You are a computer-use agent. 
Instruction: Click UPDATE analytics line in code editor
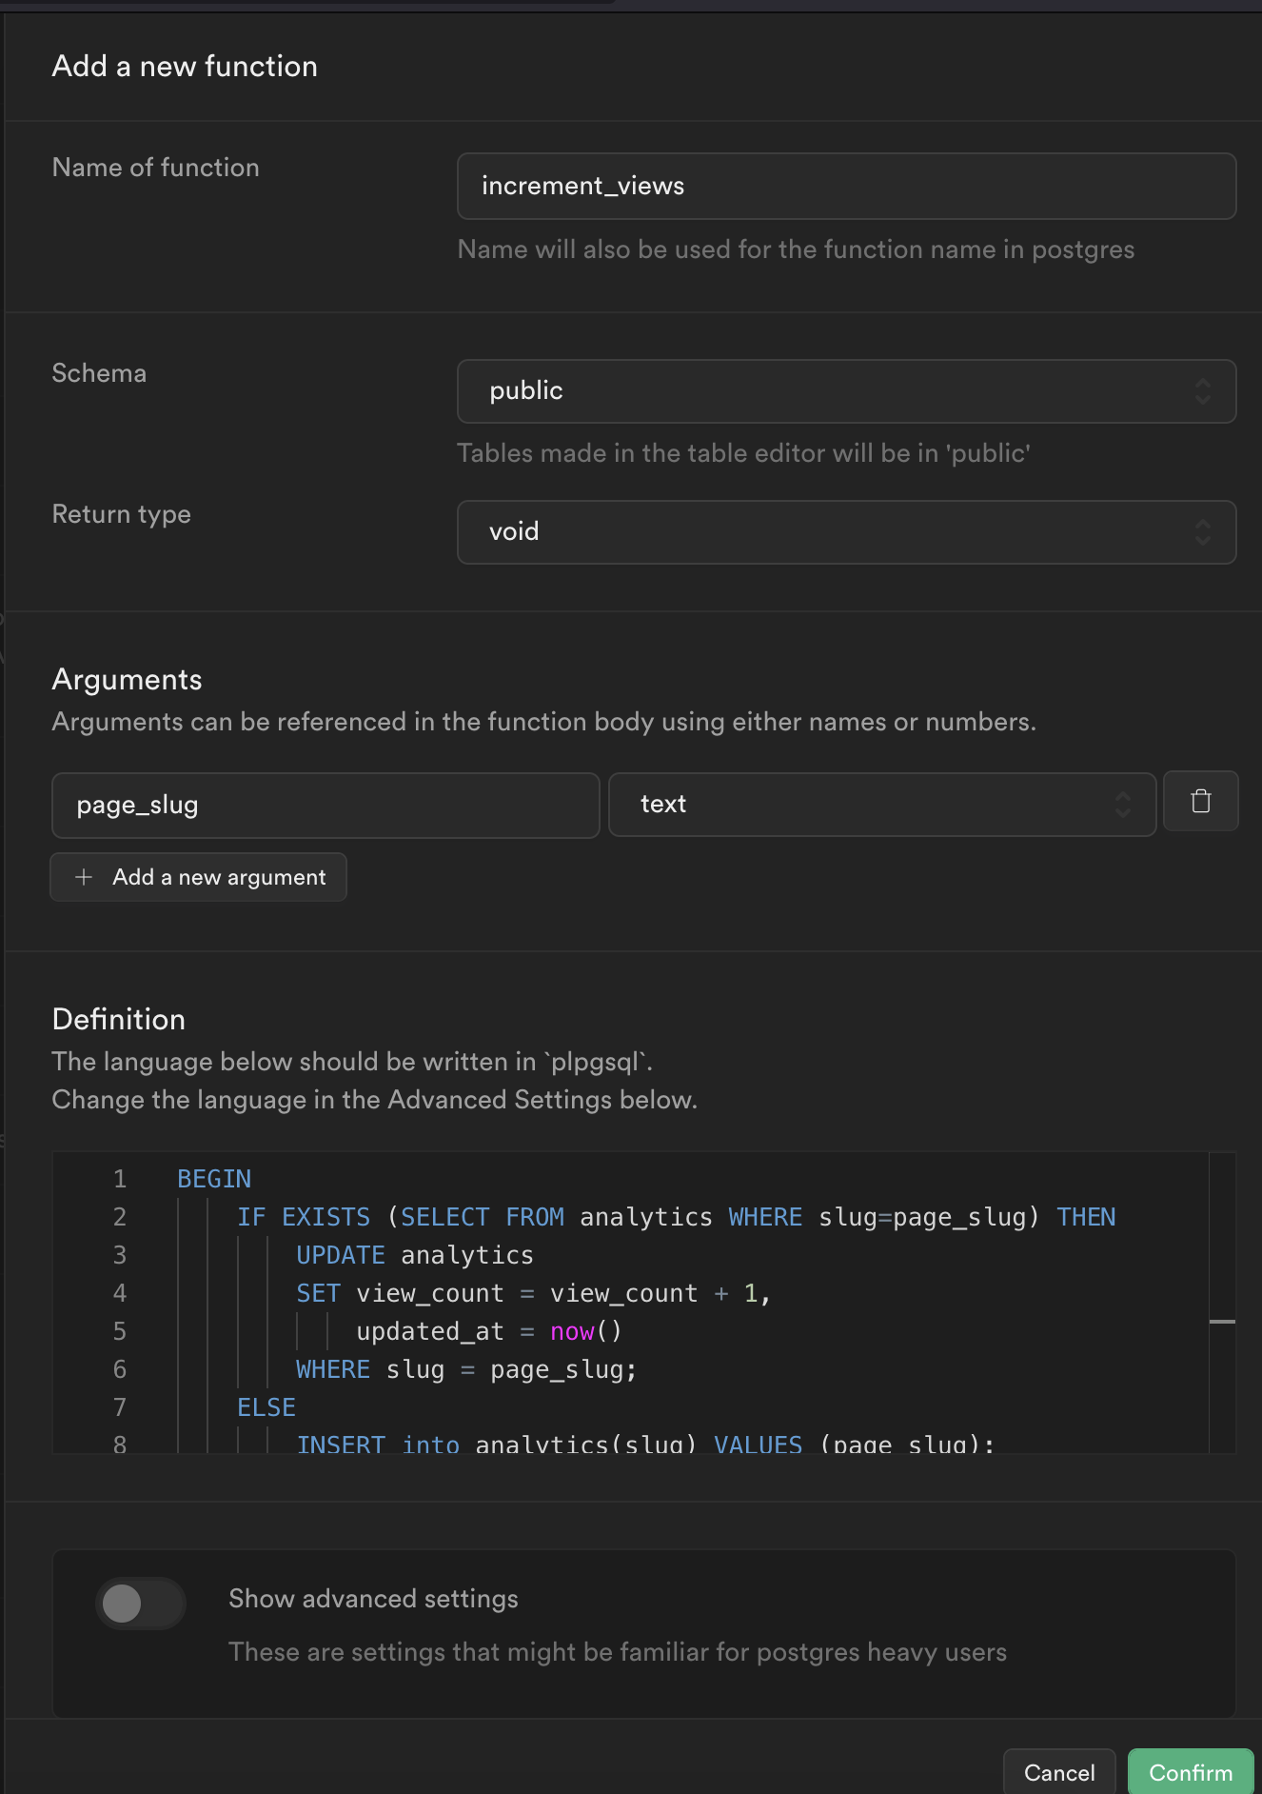414,1255
